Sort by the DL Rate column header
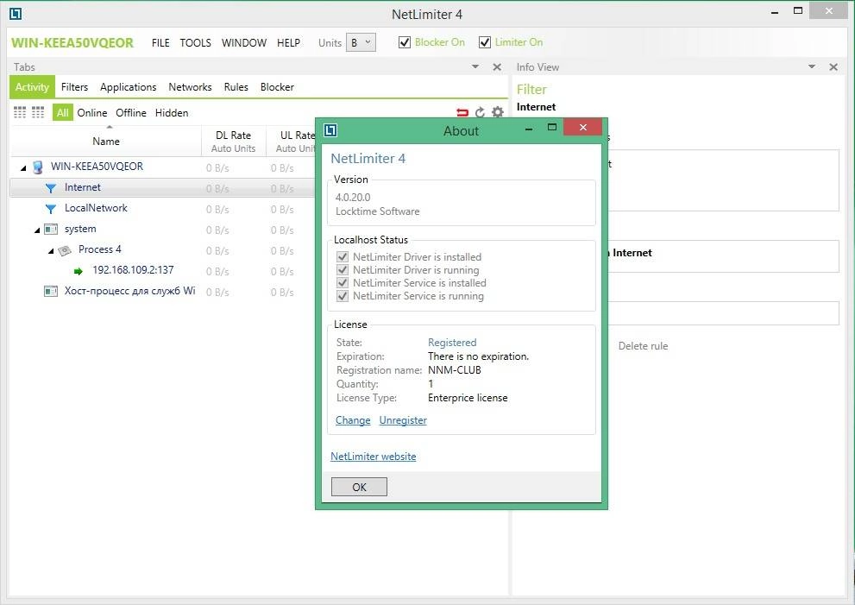Screen dimensions: 855x605 [x=234, y=142]
